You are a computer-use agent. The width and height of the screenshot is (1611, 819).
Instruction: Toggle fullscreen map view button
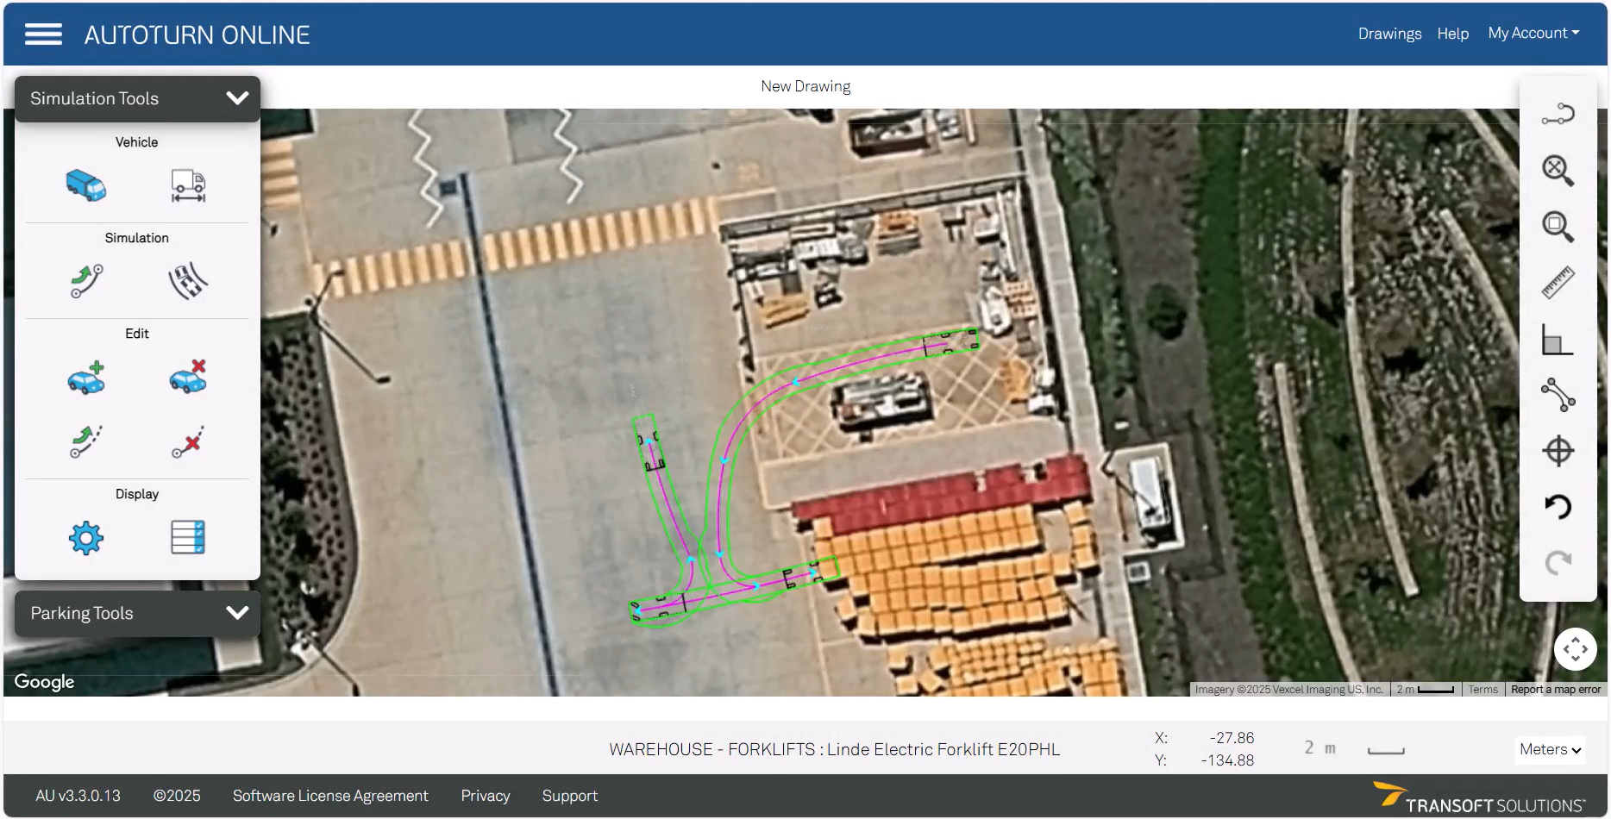1575,649
